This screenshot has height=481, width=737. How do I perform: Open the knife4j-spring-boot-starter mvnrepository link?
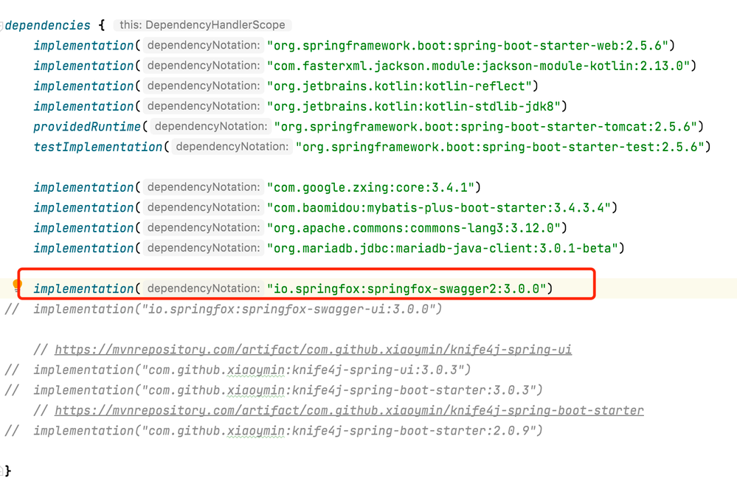click(349, 410)
